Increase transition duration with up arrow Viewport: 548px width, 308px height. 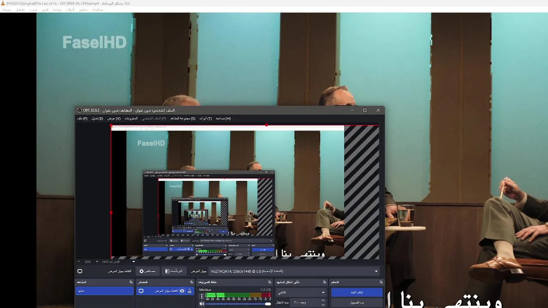point(323,301)
